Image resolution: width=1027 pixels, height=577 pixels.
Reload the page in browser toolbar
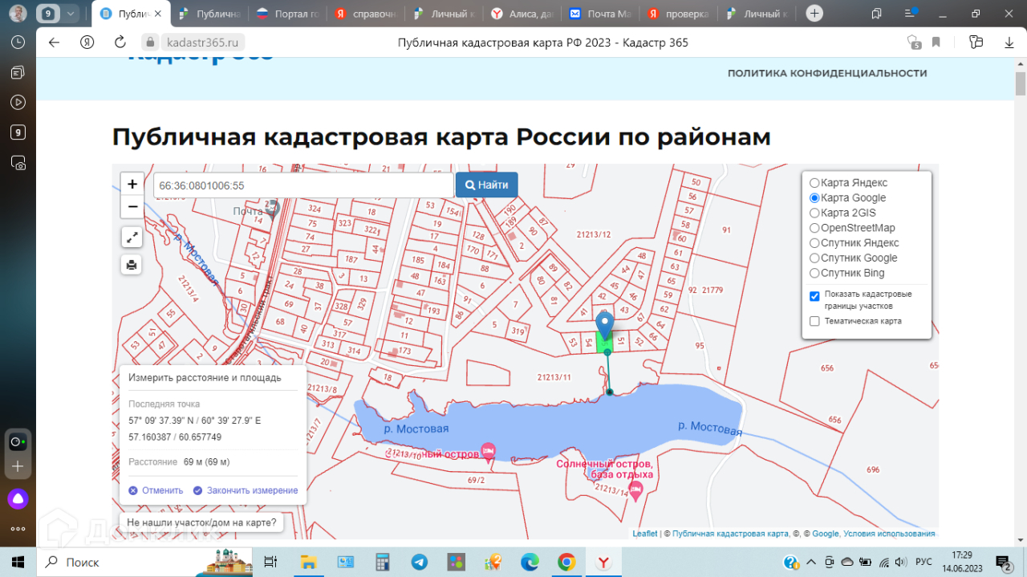pyautogui.click(x=120, y=43)
